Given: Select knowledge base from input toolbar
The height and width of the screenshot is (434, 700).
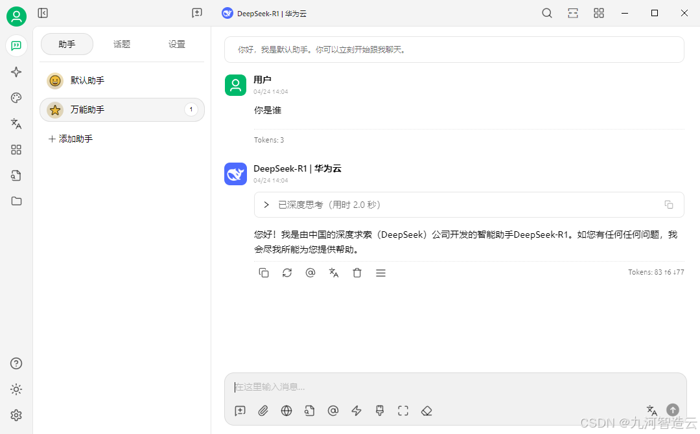Looking at the screenshot, I should (x=310, y=411).
